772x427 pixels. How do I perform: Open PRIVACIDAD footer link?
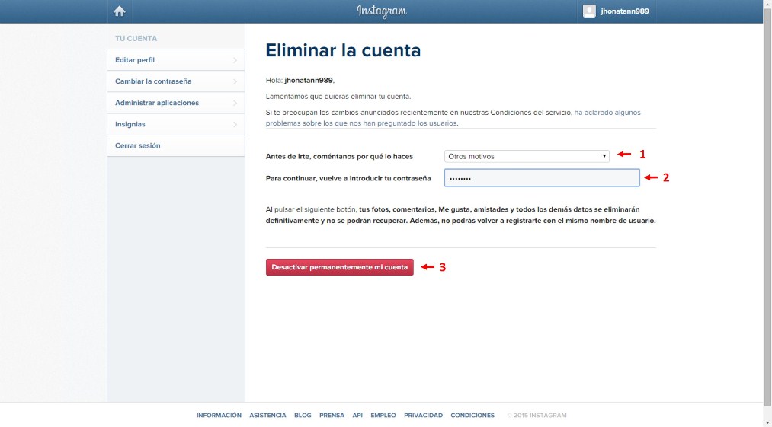click(424, 415)
